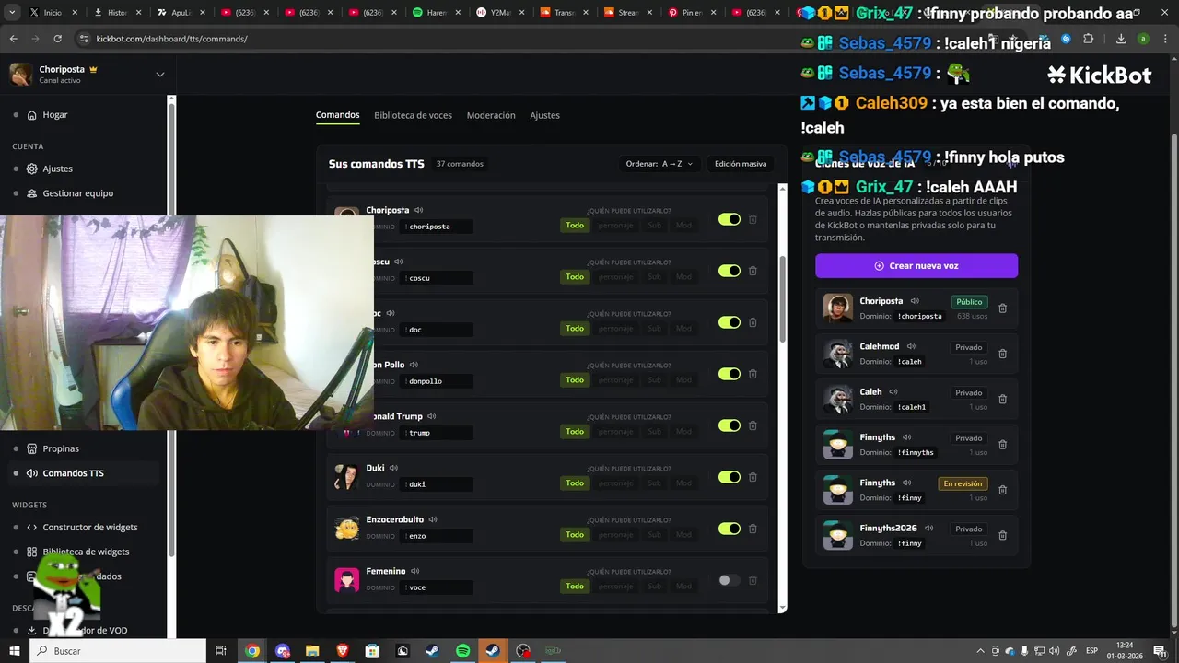Open Brave browser from the taskbar
Viewport: 1179px width, 663px height.
[x=343, y=651]
